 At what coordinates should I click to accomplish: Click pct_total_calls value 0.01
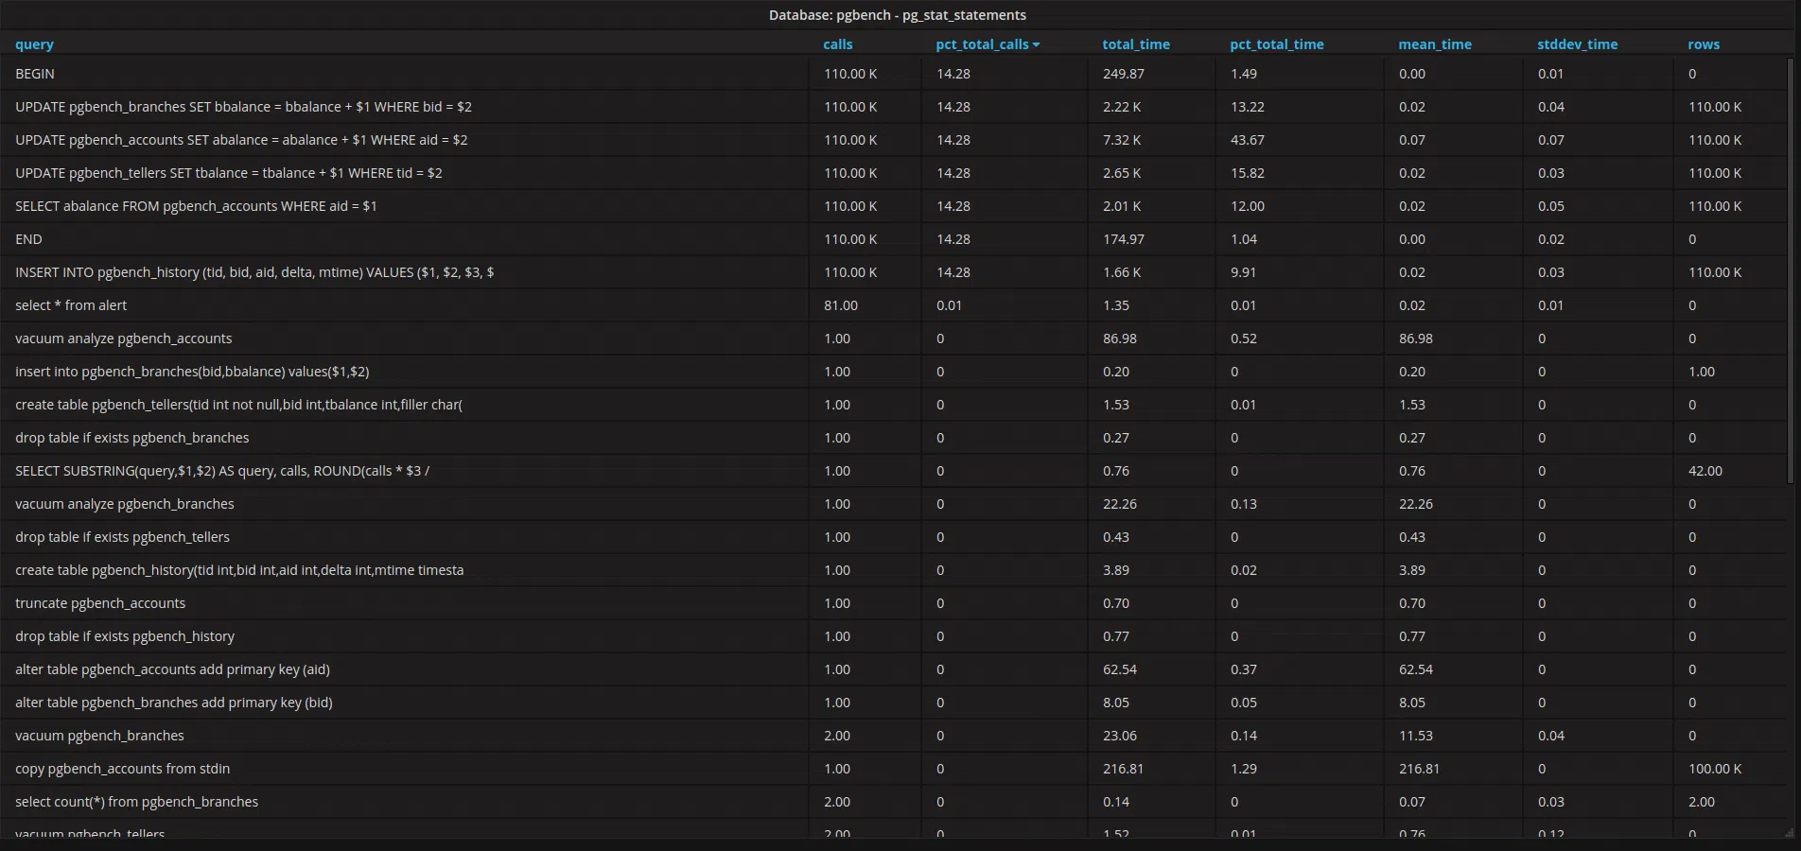click(x=949, y=305)
